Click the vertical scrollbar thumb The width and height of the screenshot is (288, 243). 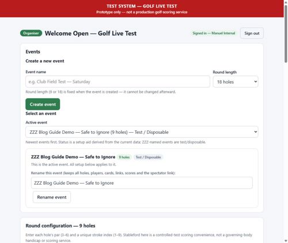tap(286, 34)
